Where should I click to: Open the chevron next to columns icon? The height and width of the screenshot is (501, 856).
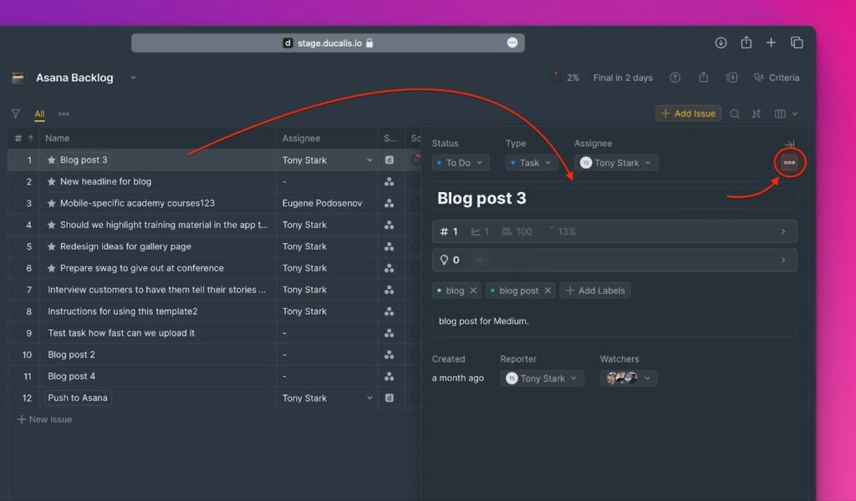[x=795, y=114]
